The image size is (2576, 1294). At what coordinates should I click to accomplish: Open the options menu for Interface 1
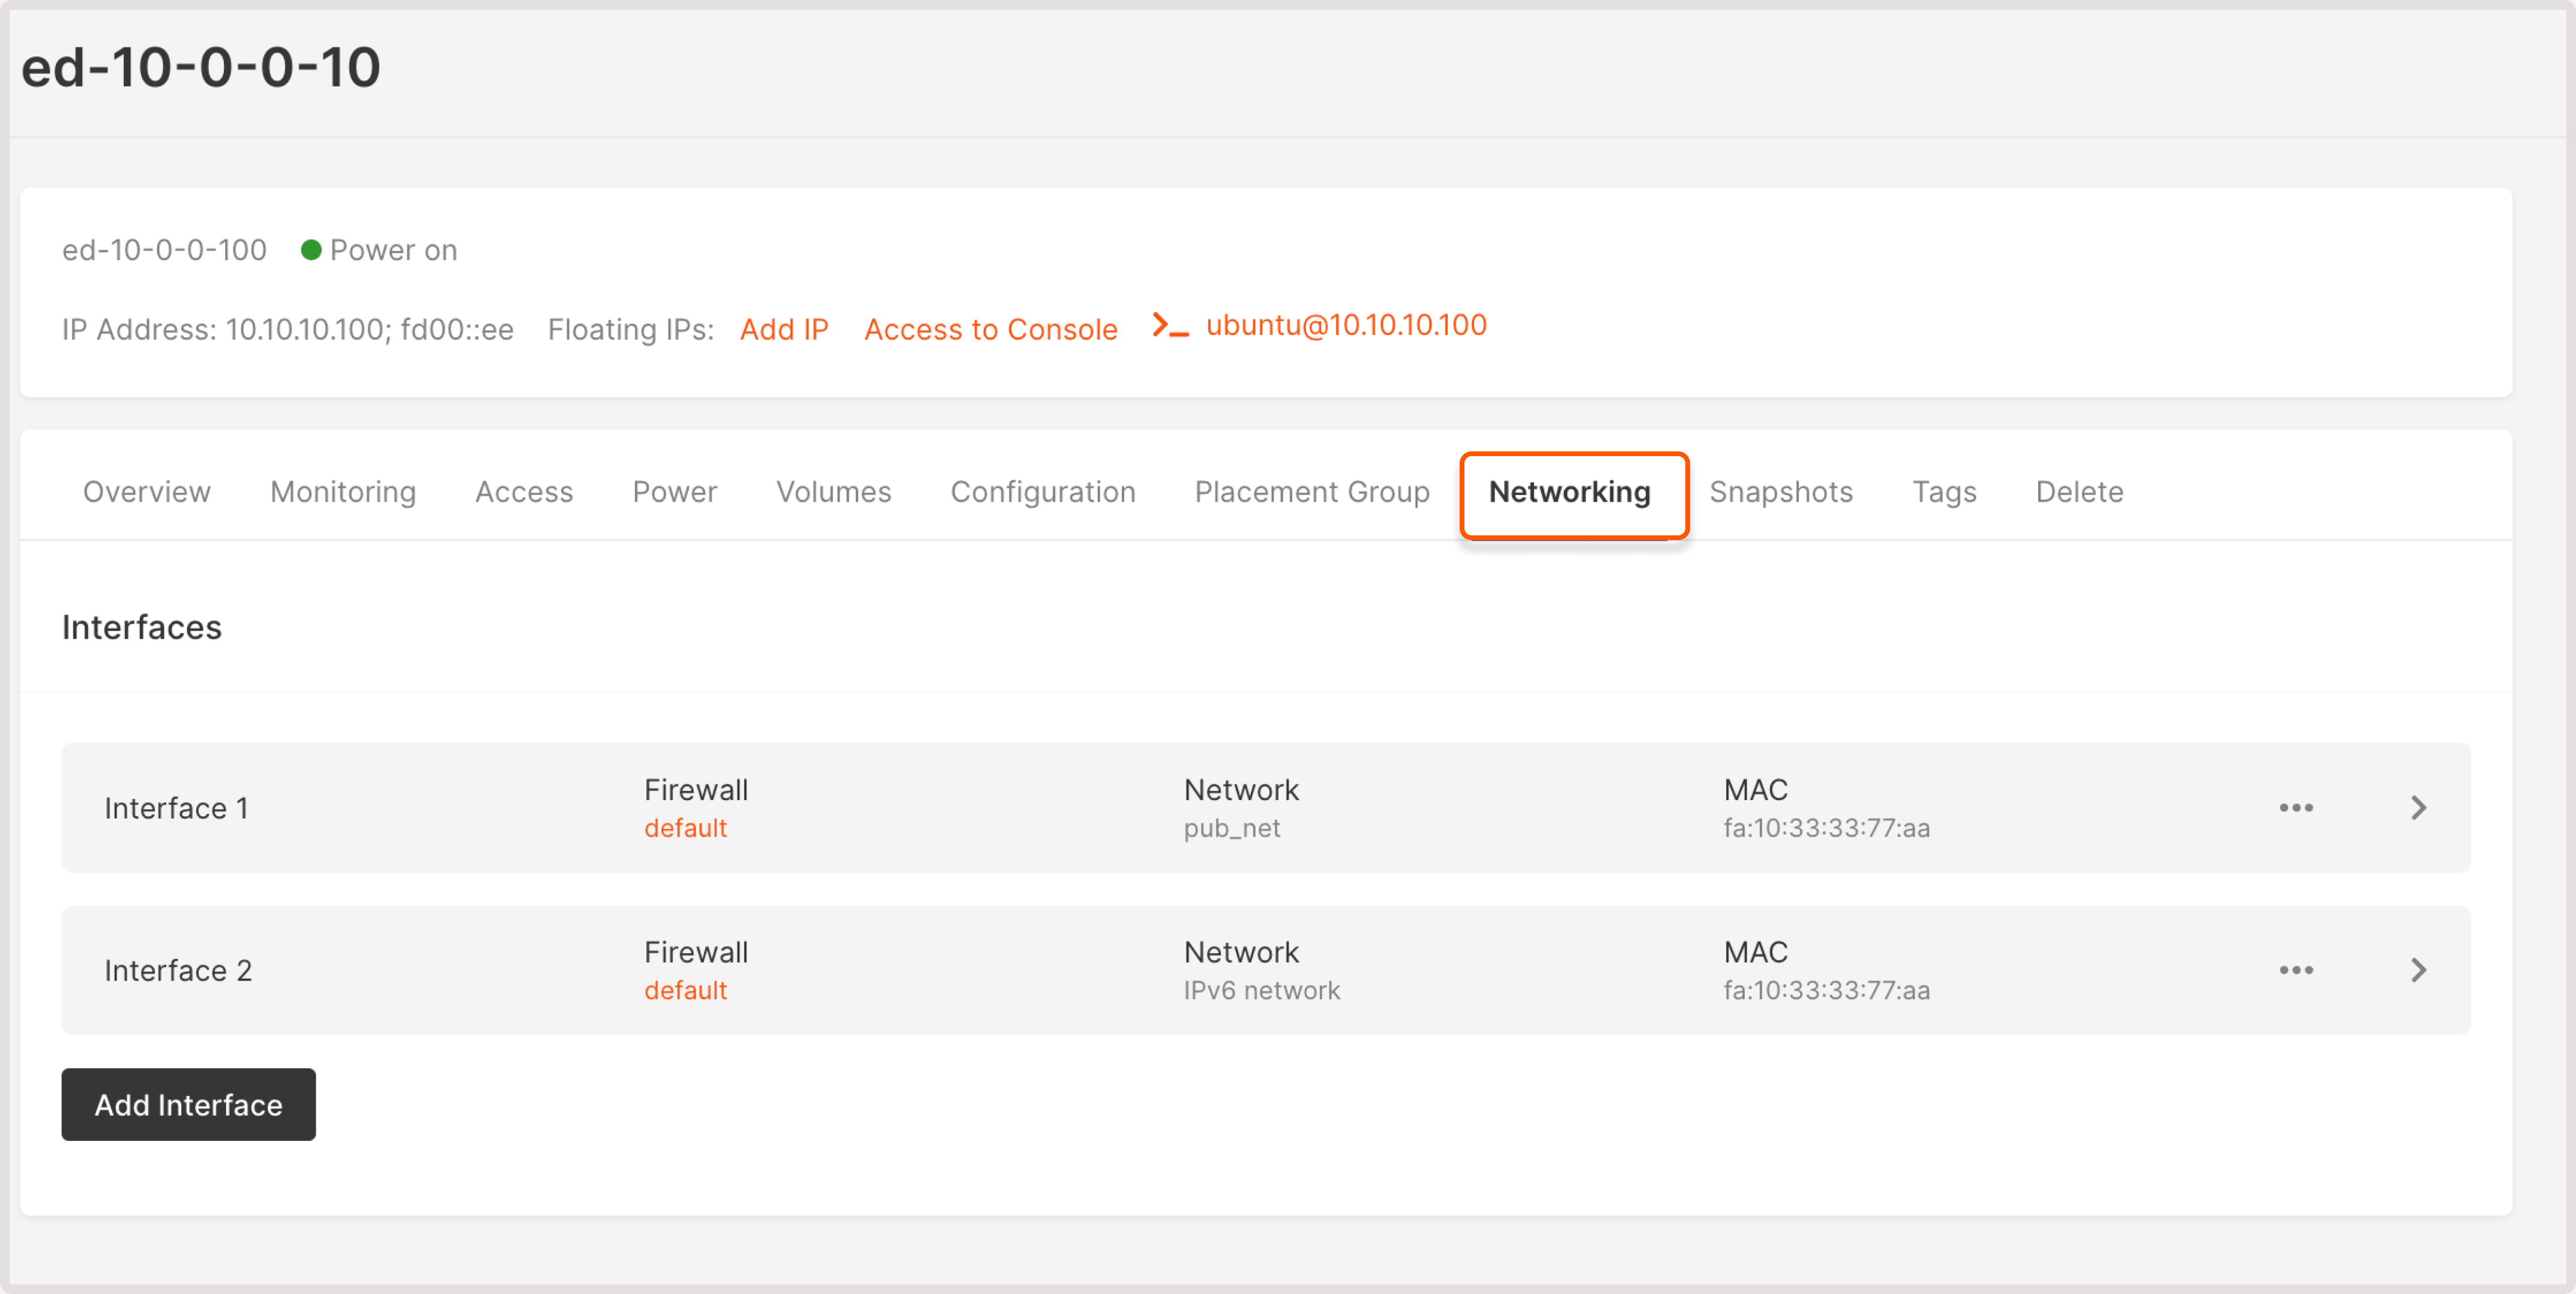pos(2297,808)
